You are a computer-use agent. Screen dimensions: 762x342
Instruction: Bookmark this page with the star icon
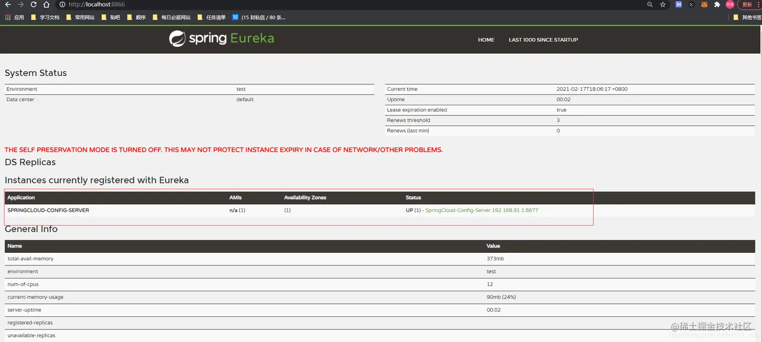663,5
